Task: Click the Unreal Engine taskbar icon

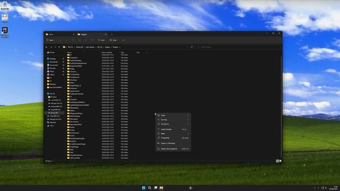Action: click(191, 188)
